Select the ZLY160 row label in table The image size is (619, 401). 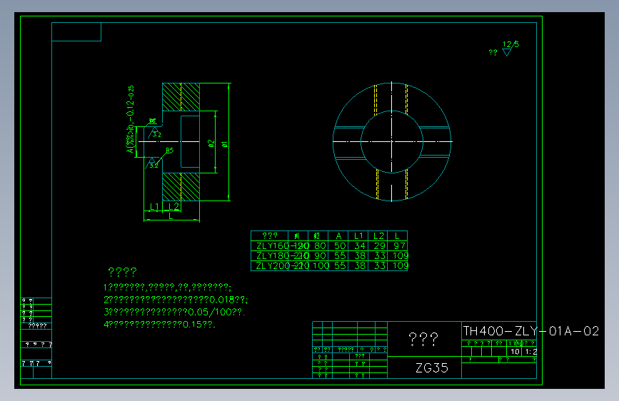[x=273, y=246]
